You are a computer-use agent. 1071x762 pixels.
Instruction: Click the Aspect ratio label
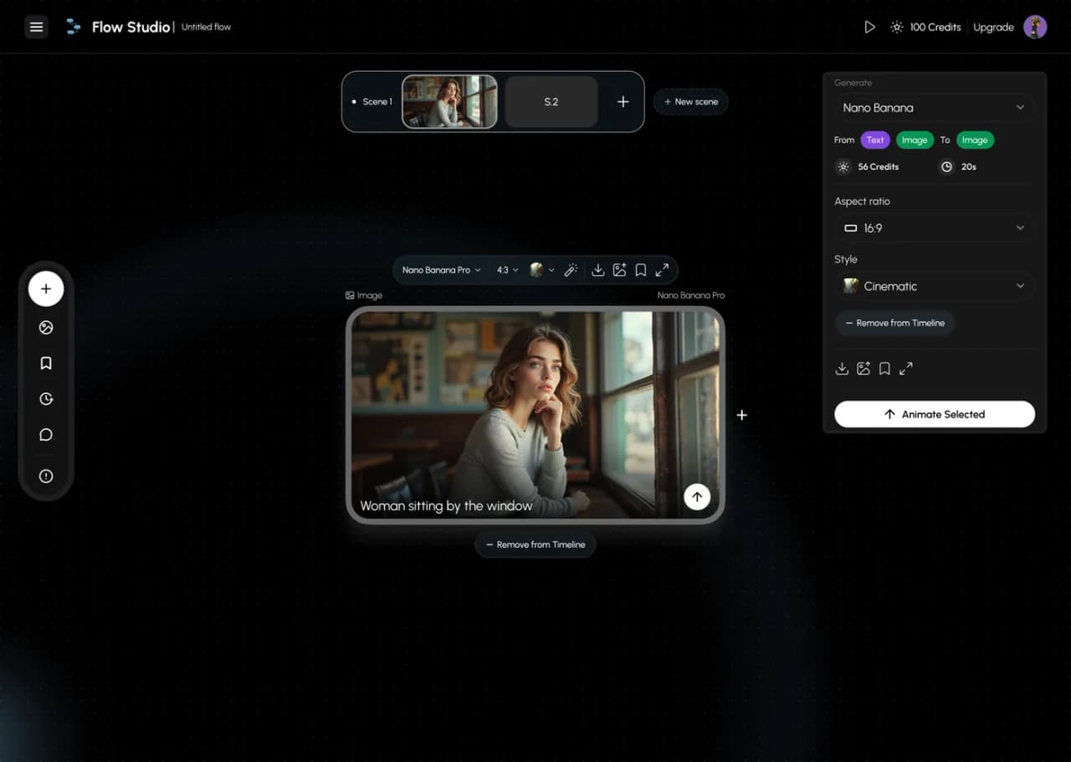point(862,202)
